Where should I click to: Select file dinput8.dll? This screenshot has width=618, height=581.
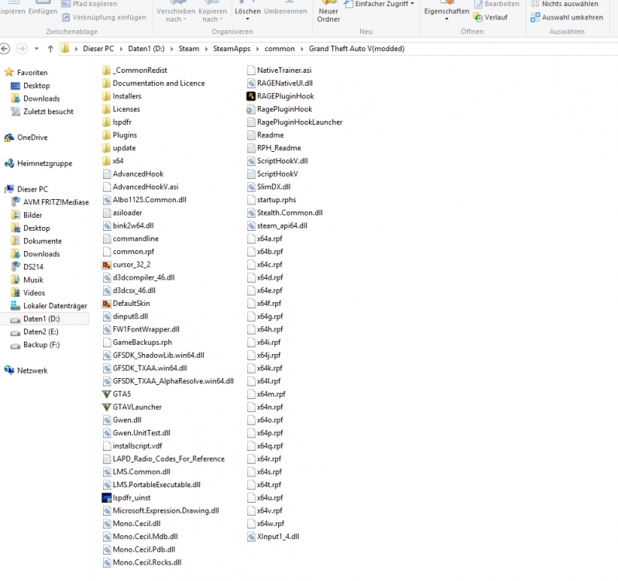tap(125, 316)
